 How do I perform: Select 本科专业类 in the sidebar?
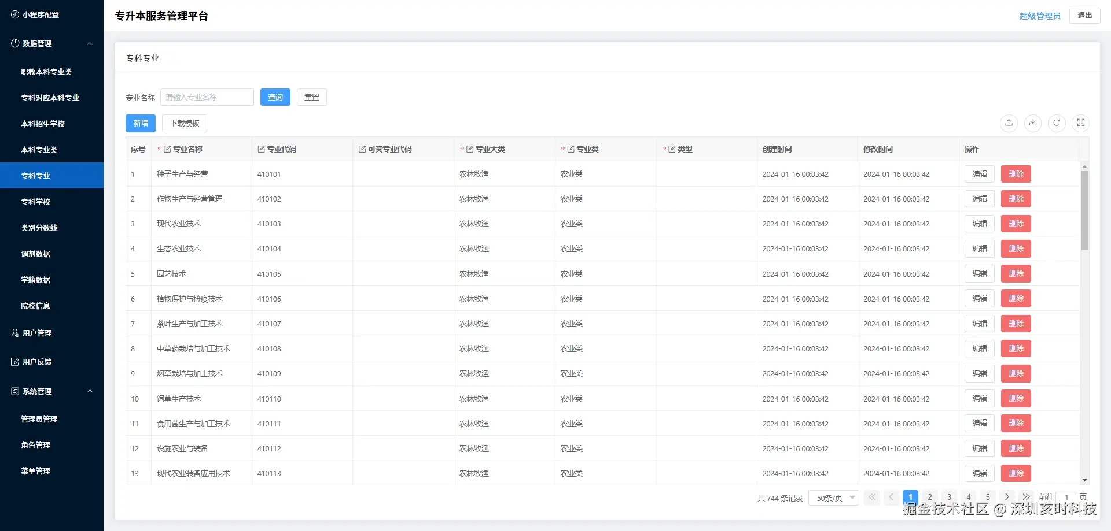pos(52,150)
